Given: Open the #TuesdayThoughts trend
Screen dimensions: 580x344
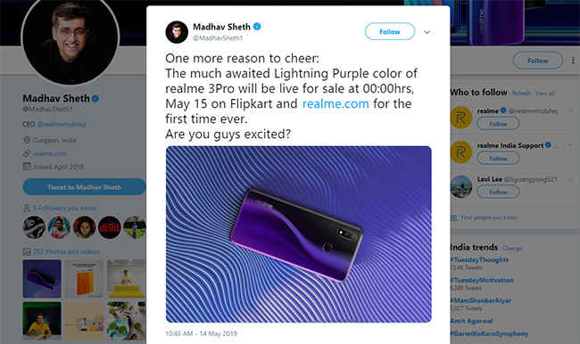Looking at the screenshot, I should [x=479, y=259].
